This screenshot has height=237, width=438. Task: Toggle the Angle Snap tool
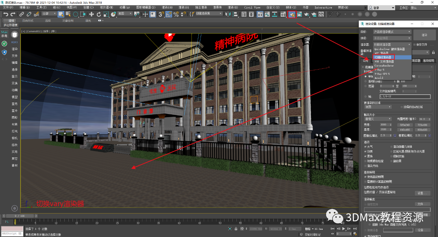click(169, 14)
